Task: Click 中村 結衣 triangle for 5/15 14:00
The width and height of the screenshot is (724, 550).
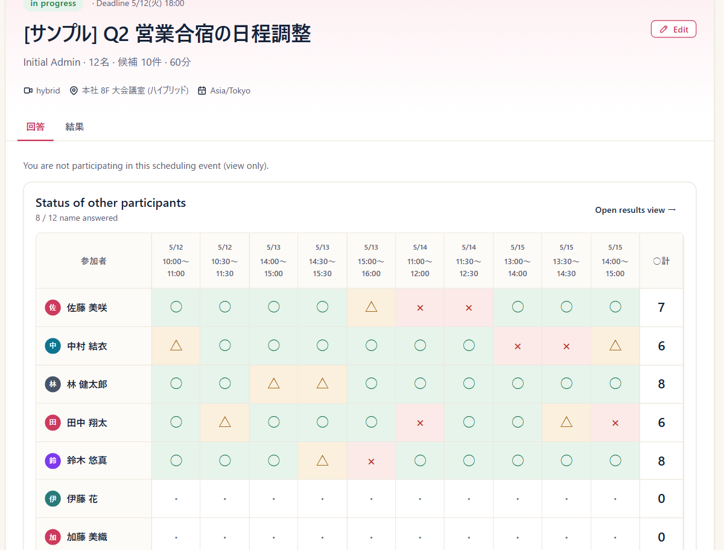Action: (615, 345)
